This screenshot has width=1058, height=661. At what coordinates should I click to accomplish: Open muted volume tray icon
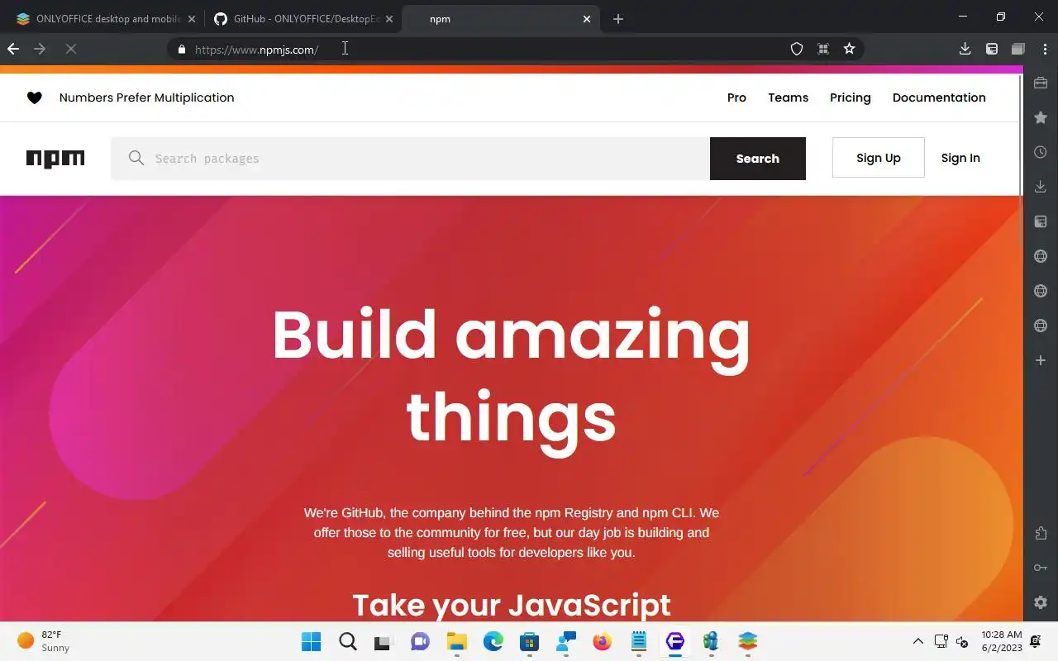[962, 641]
